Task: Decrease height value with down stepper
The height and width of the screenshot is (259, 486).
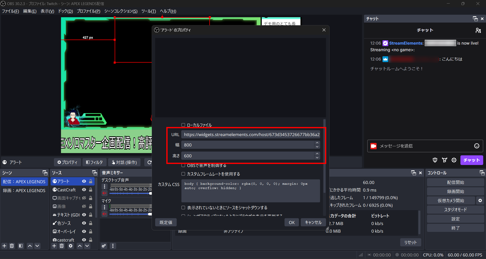Action: (x=317, y=158)
